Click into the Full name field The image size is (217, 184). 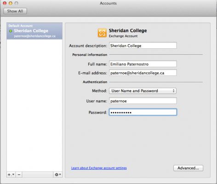(x=143, y=64)
